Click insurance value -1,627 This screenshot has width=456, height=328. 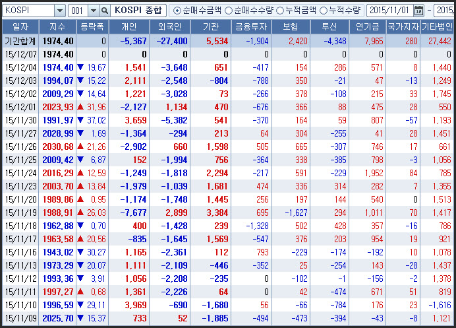click(x=297, y=213)
